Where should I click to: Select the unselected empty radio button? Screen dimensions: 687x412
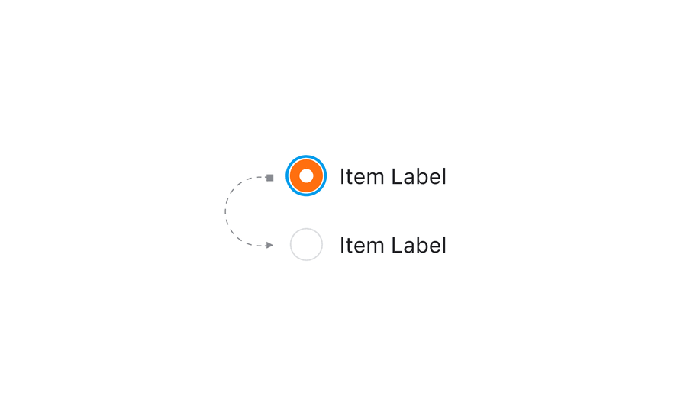tap(306, 245)
